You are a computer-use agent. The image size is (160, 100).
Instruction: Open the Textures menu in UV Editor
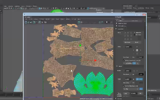tap(68, 19)
